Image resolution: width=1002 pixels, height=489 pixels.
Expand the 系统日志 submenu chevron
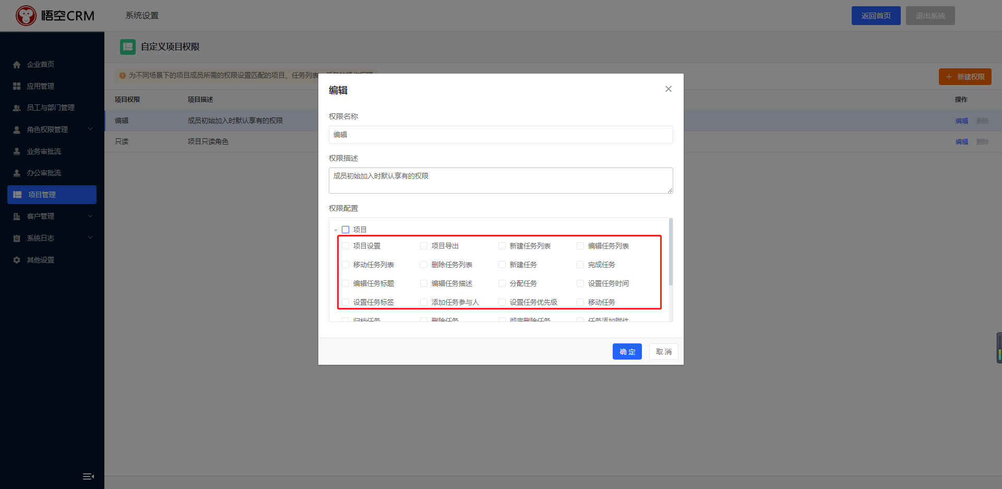(90, 238)
